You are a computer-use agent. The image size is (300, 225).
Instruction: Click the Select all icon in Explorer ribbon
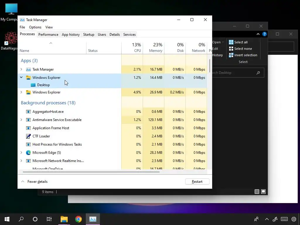click(x=231, y=42)
